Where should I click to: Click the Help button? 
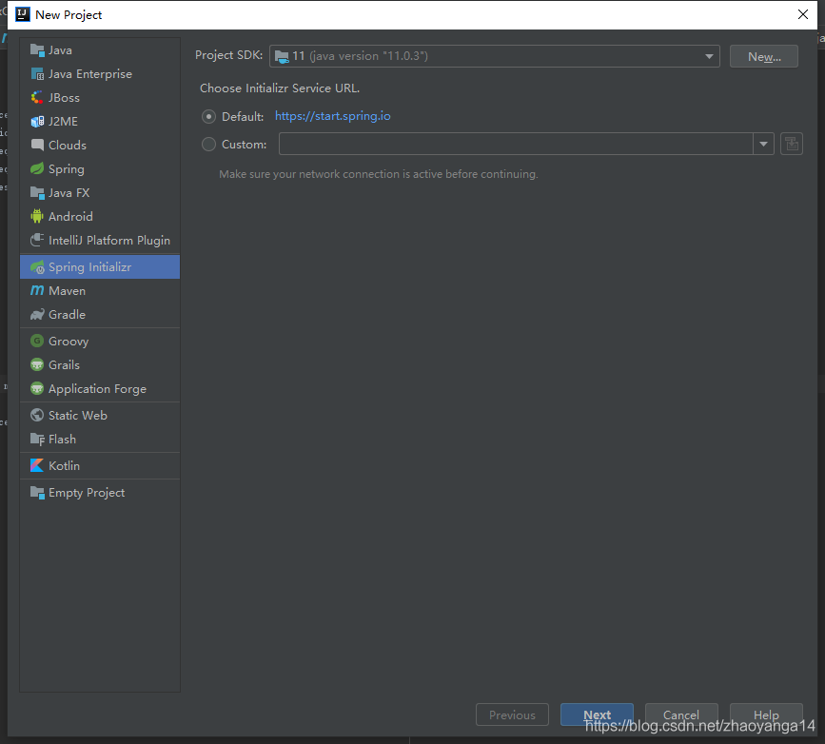pyautogui.click(x=766, y=715)
